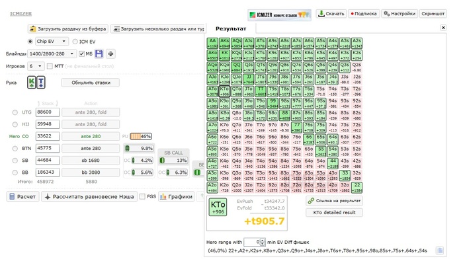This screenshot has width=463, height=265.
Task: Select HIJ as hero radio button
Action: [x=15, y=124]
